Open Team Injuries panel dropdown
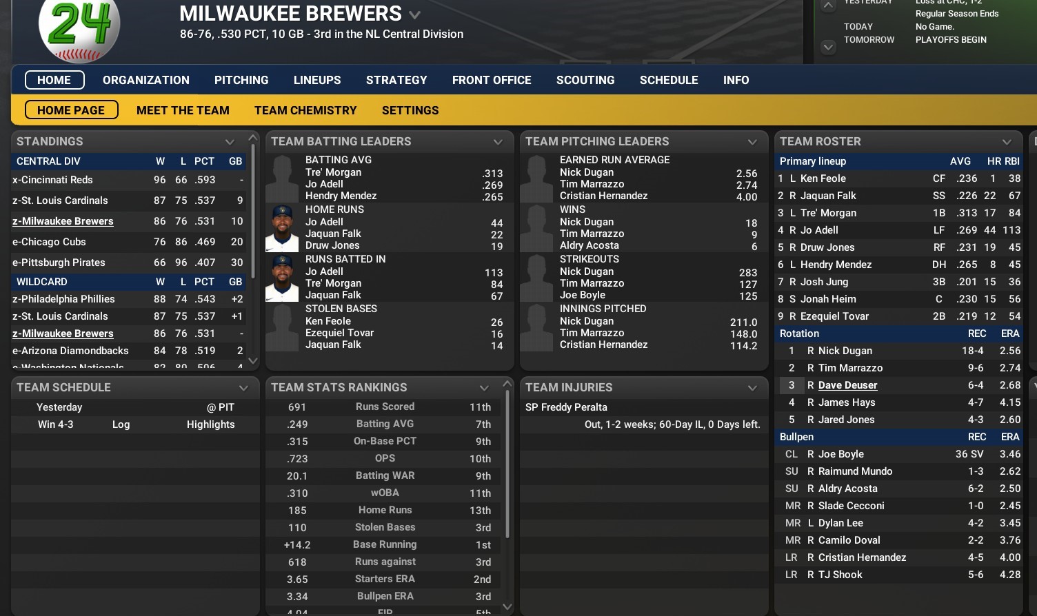1037x616 pixels. pyautogui.click(x=752, y=388)
